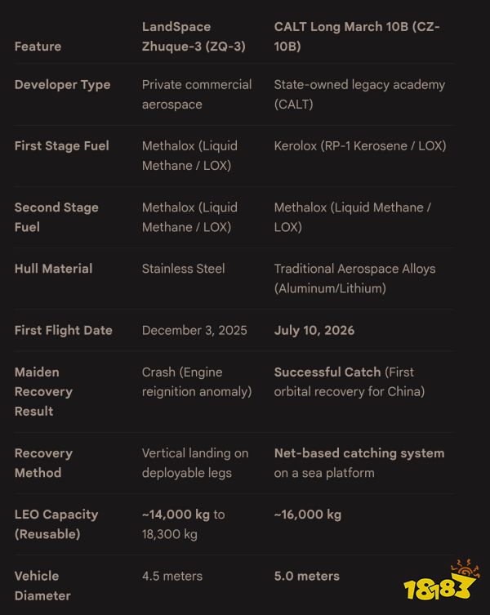Viewport: 490px width, 615px height.
Task: Click the Crash engine reignition anomaly cell
Action: click(x=197, y=381)
